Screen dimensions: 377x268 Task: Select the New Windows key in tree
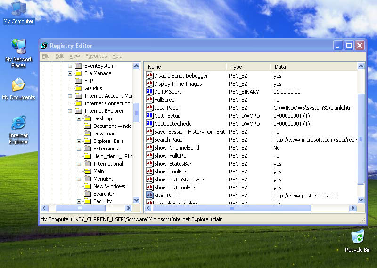[x=109, y=186]
